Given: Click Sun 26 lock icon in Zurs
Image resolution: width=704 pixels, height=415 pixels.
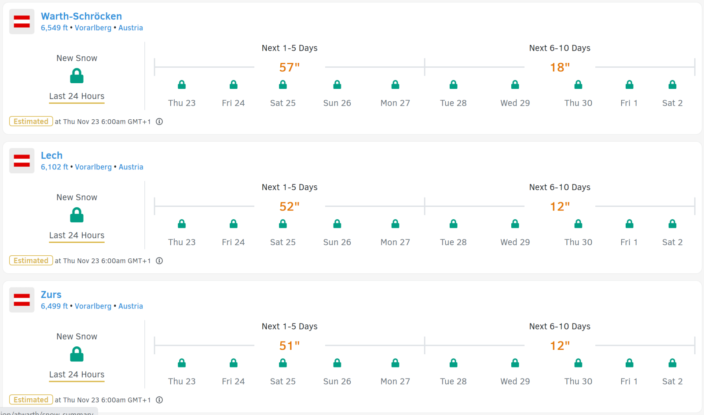Looking at the screenshot, I should (337, 363).
